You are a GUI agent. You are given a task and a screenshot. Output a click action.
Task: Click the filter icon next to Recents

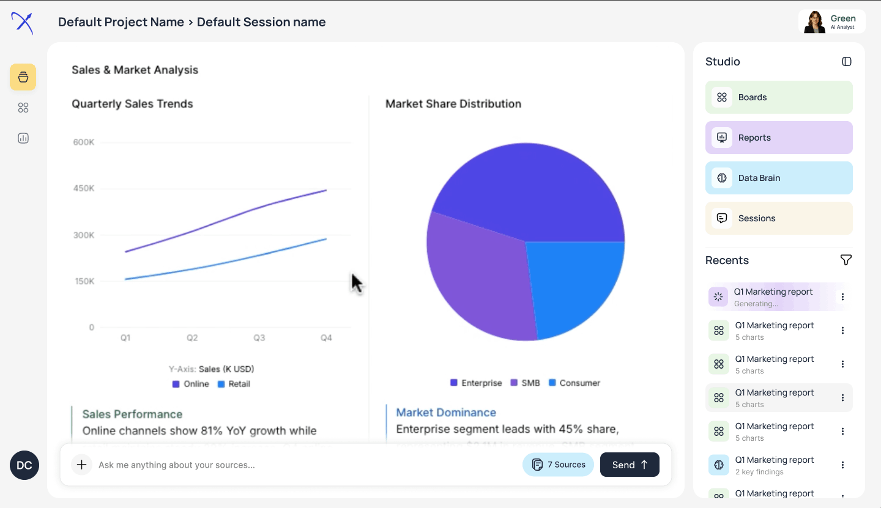tap(846, 260)
